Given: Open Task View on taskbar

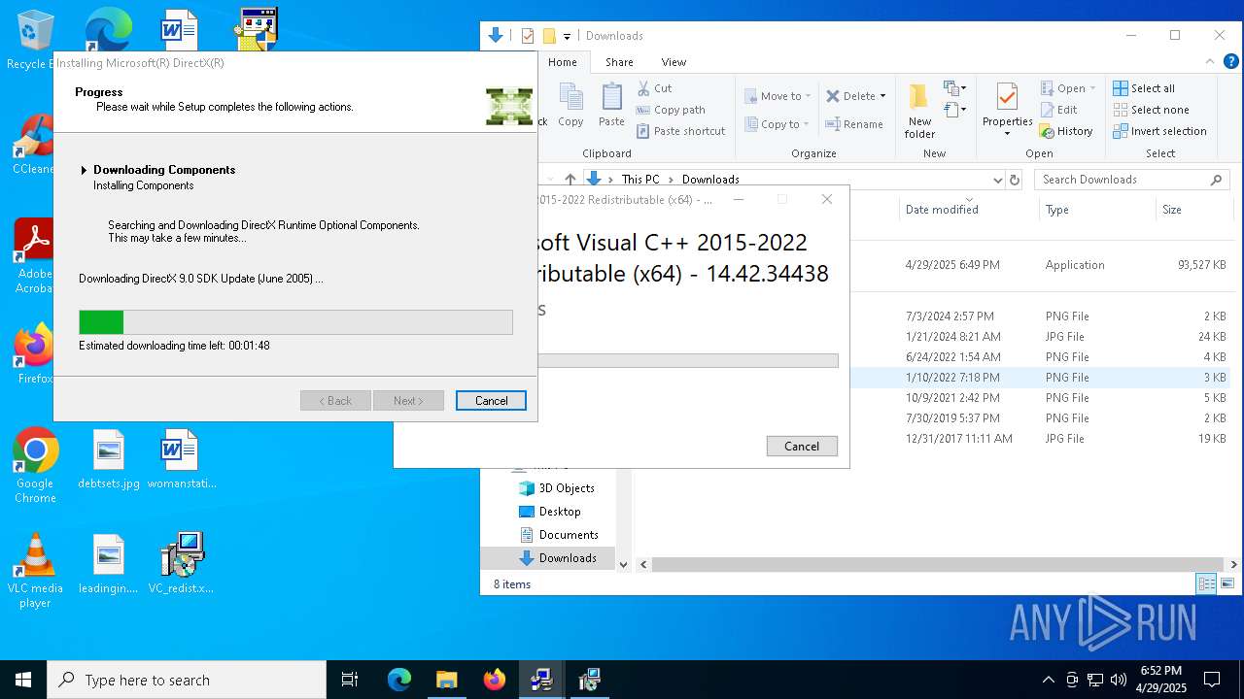Looking at the screenshot, I should click(x=350, y=680).
